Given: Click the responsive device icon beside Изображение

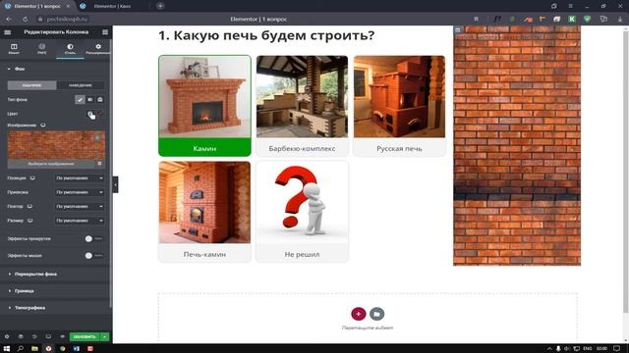Looking at the screenshot, I should click(x=43, y=126).
